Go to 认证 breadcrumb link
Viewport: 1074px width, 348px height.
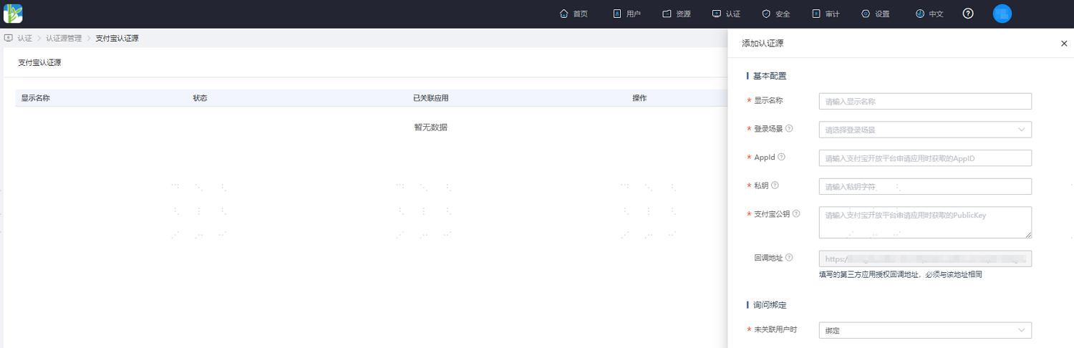(24, 38)
